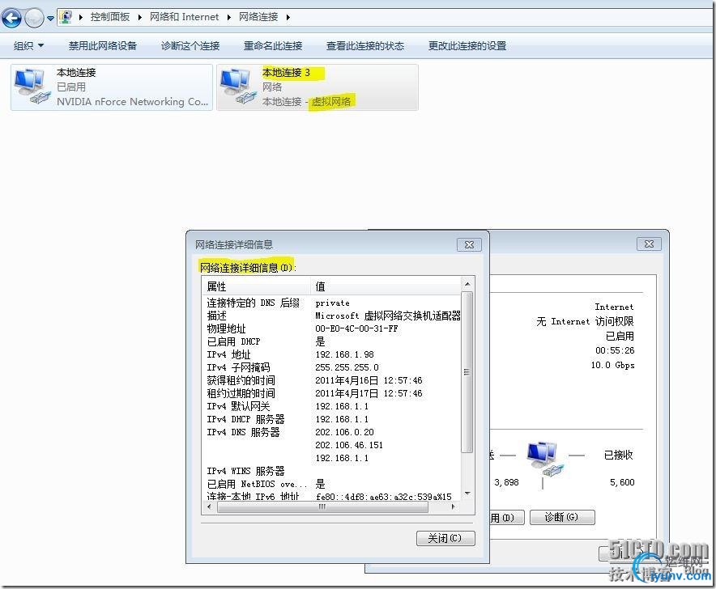Click the details list scroll-up arrow

click(467, 284)
